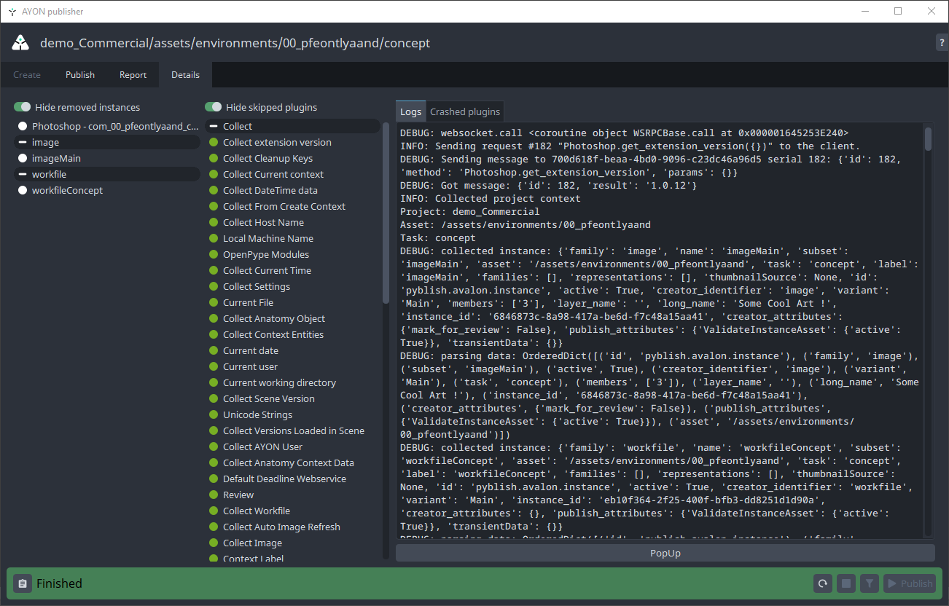Click the white circle icon beside imageMain
This screenshot has height=606, width=949.
[23, 159]
